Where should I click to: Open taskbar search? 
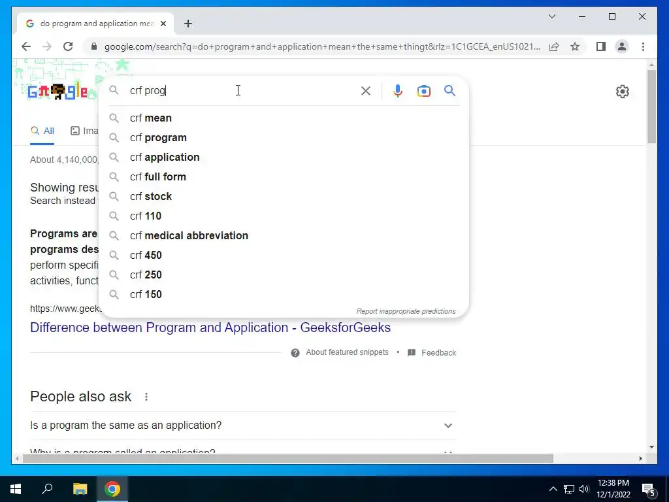(47, 489)
